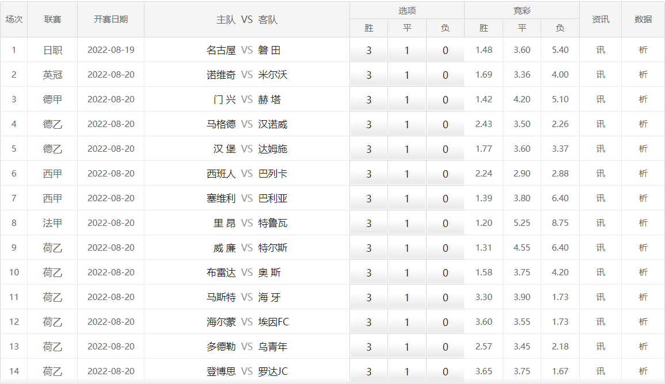The width and height of the screenshot is (665, 384).
Task: Select loss 0 for 西班人 VS 巴列卡
Action: click(445, 174)
